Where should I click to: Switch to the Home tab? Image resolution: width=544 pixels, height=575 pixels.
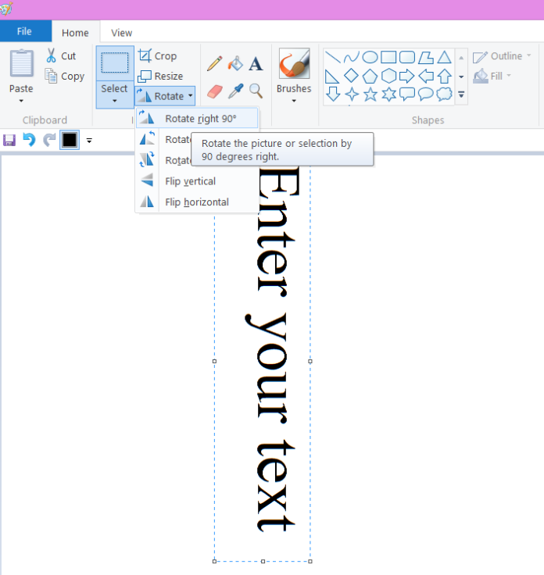(75, 33)
